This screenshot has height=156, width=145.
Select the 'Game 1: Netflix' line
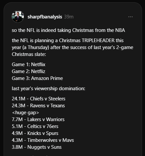pyautogui.click(x=28, y=65)
